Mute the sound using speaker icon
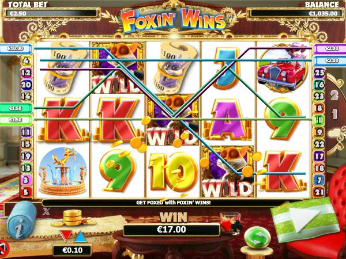The height and width of the screenshot is (259, 346). point(4,248)
